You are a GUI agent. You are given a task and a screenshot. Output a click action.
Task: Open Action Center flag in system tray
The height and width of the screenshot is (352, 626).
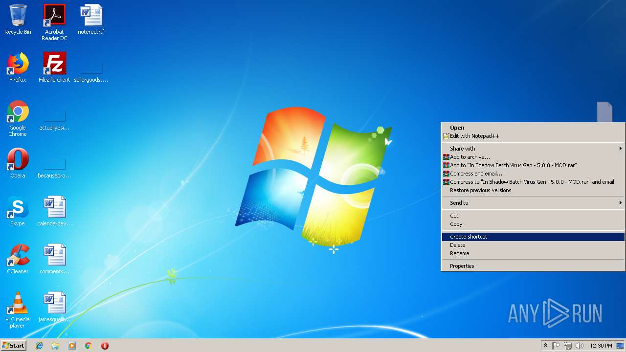pos(556,346)
